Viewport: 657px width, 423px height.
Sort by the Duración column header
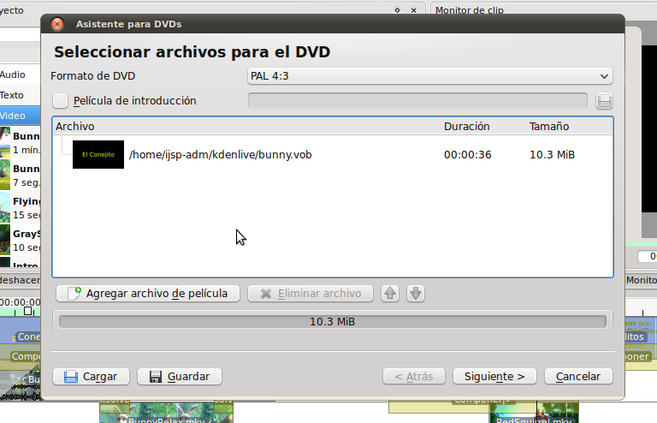pos(482,126)
